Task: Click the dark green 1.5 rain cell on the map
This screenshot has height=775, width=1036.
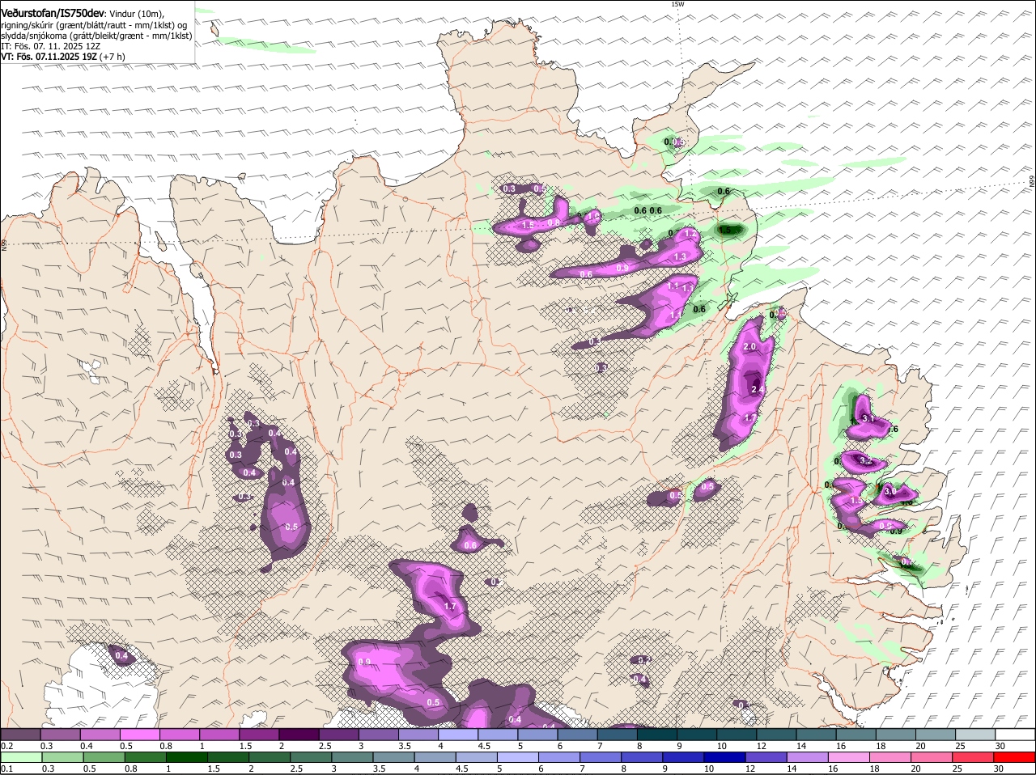Action: click(730, 231)
